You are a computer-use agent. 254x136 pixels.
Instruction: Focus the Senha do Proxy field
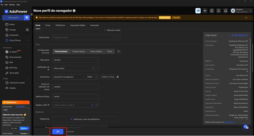76,96
